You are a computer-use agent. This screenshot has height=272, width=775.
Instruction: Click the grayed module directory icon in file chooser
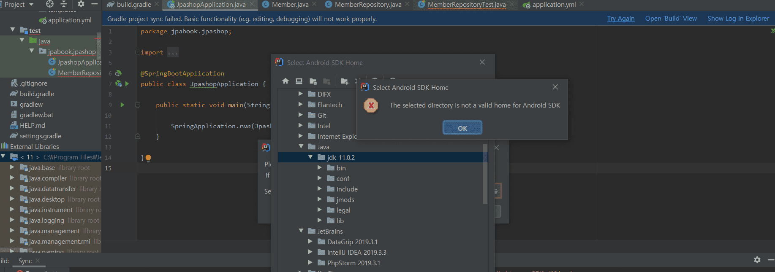[326, 81]
